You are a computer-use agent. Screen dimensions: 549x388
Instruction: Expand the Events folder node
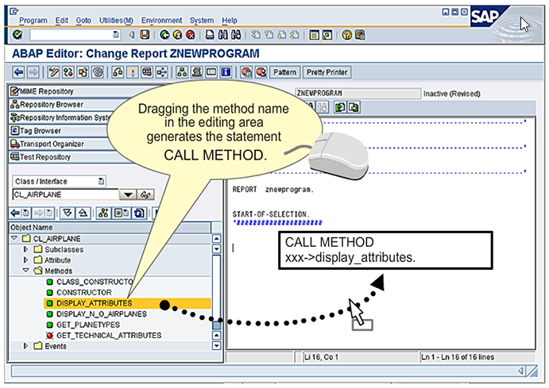[26, 346]
